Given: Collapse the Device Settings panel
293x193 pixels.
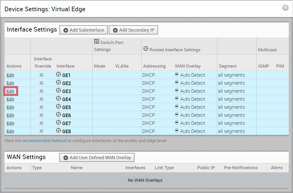Looking at the screenshot, I should coord(285,8).
